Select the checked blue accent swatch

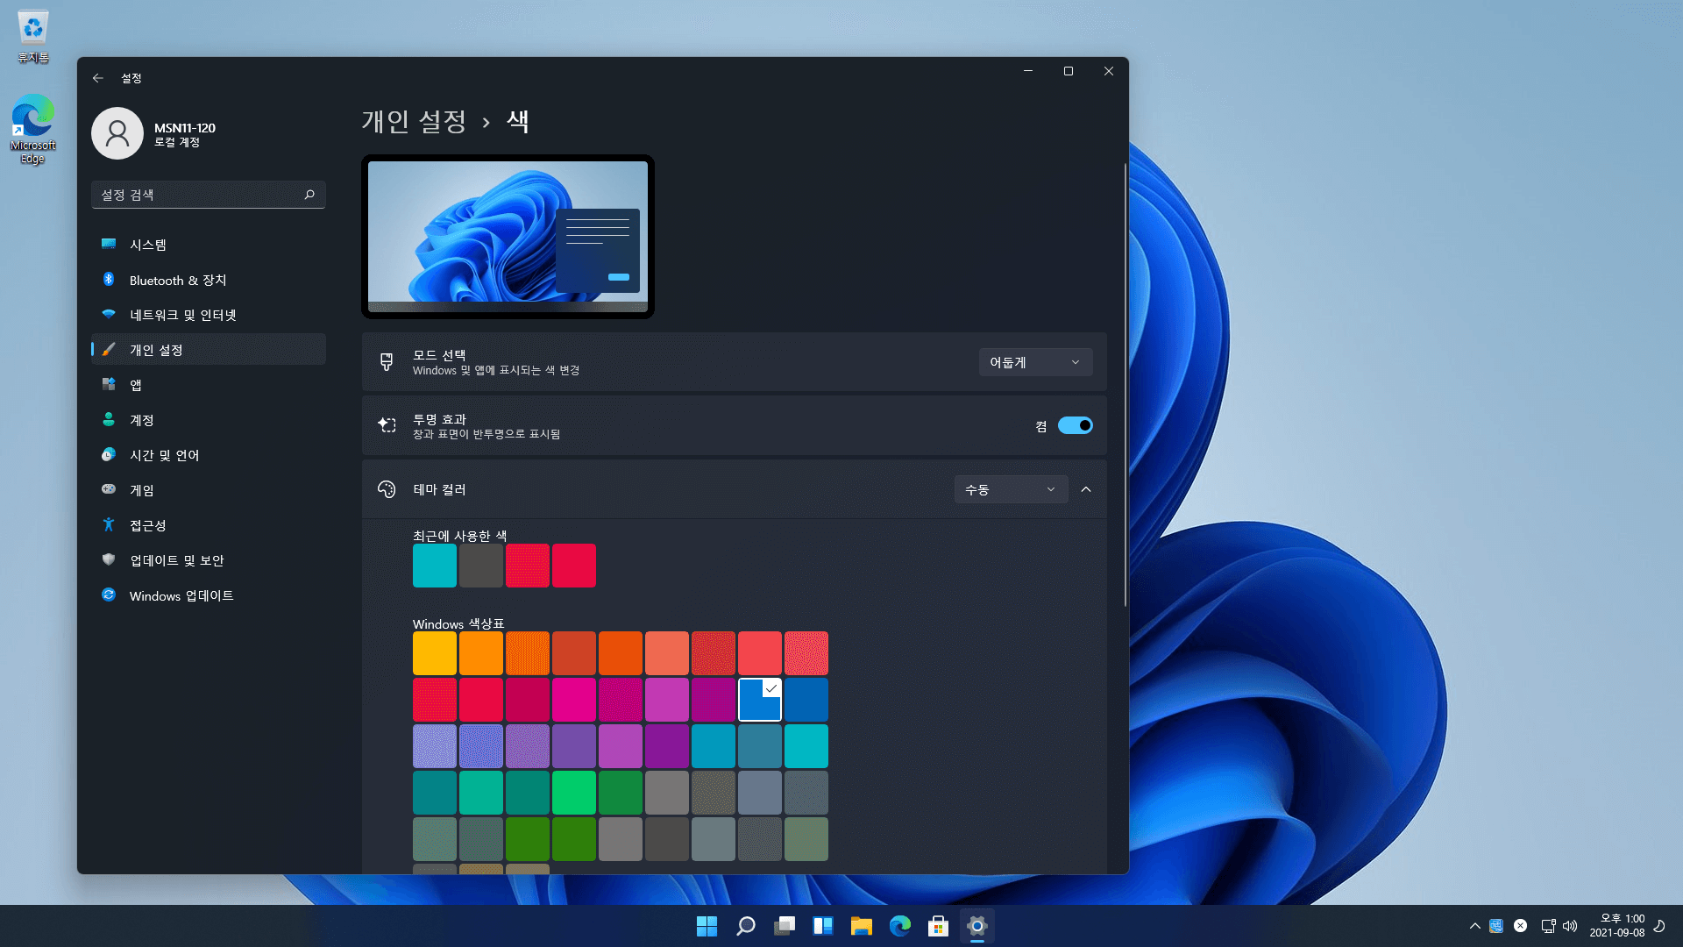point(760,700)
